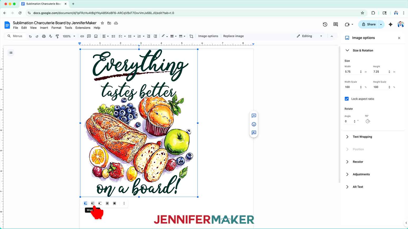
Task: Open the Tools menu
Action: tap(68, 28)
